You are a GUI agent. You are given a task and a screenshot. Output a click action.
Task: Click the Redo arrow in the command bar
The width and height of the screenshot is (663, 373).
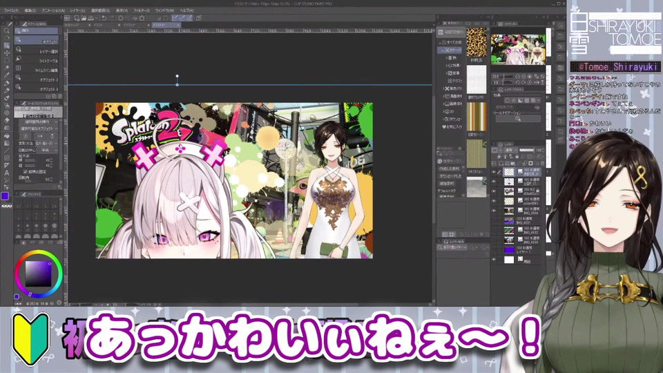point(112,18)
